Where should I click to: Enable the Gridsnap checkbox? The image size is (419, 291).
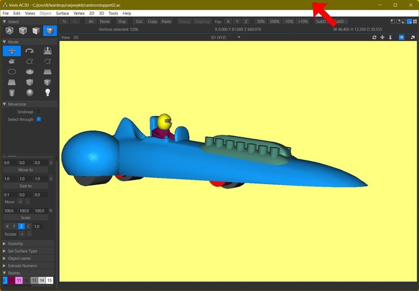click(x=39, y=111)
